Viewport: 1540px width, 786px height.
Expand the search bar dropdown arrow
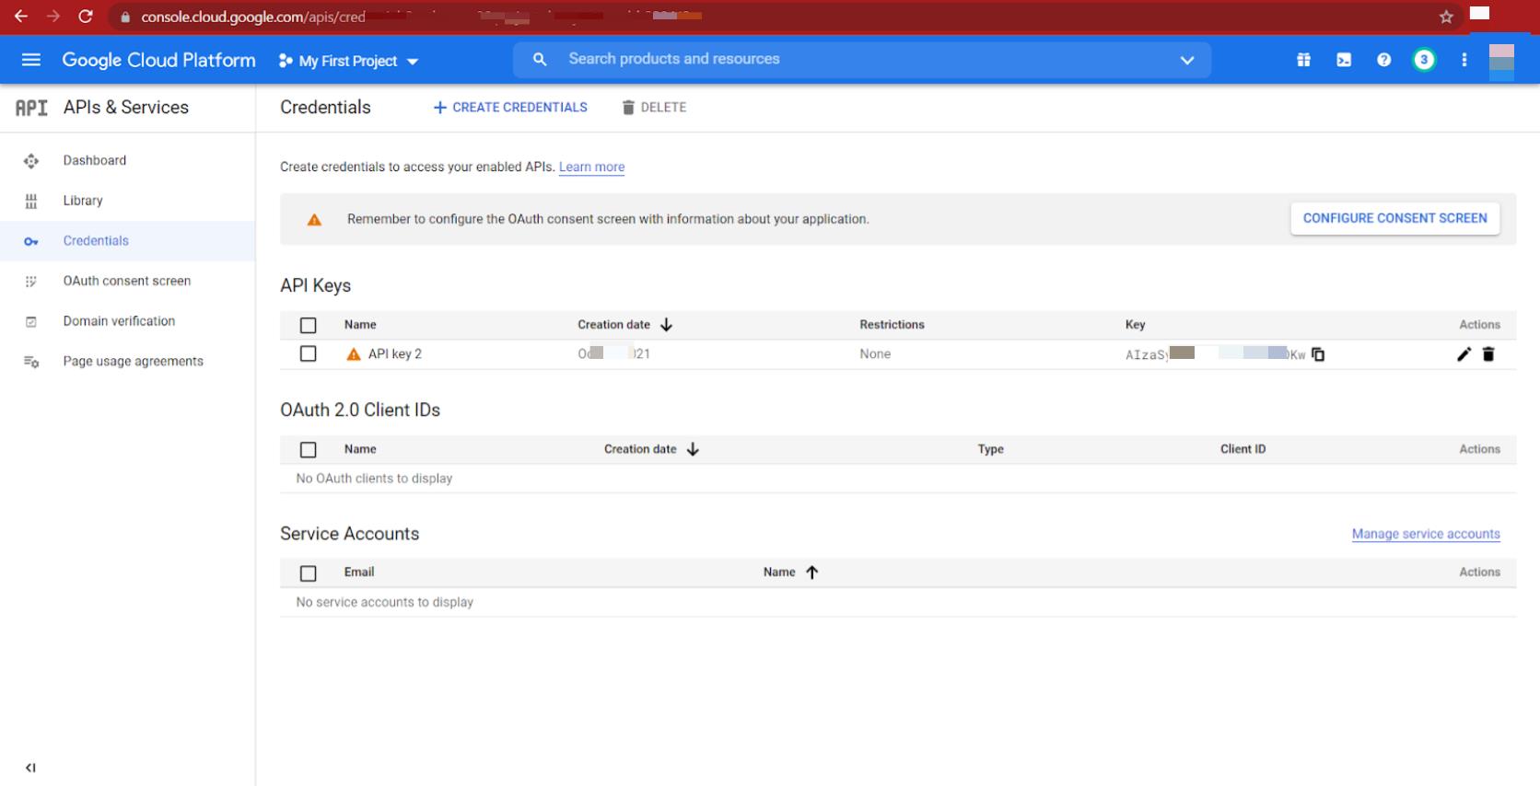click(1187, 60)
